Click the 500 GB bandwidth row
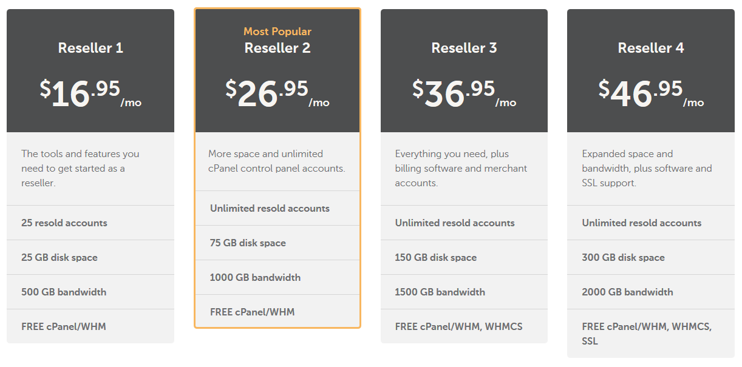This screenshot has width=742, height=367. [x=90, y=292]
